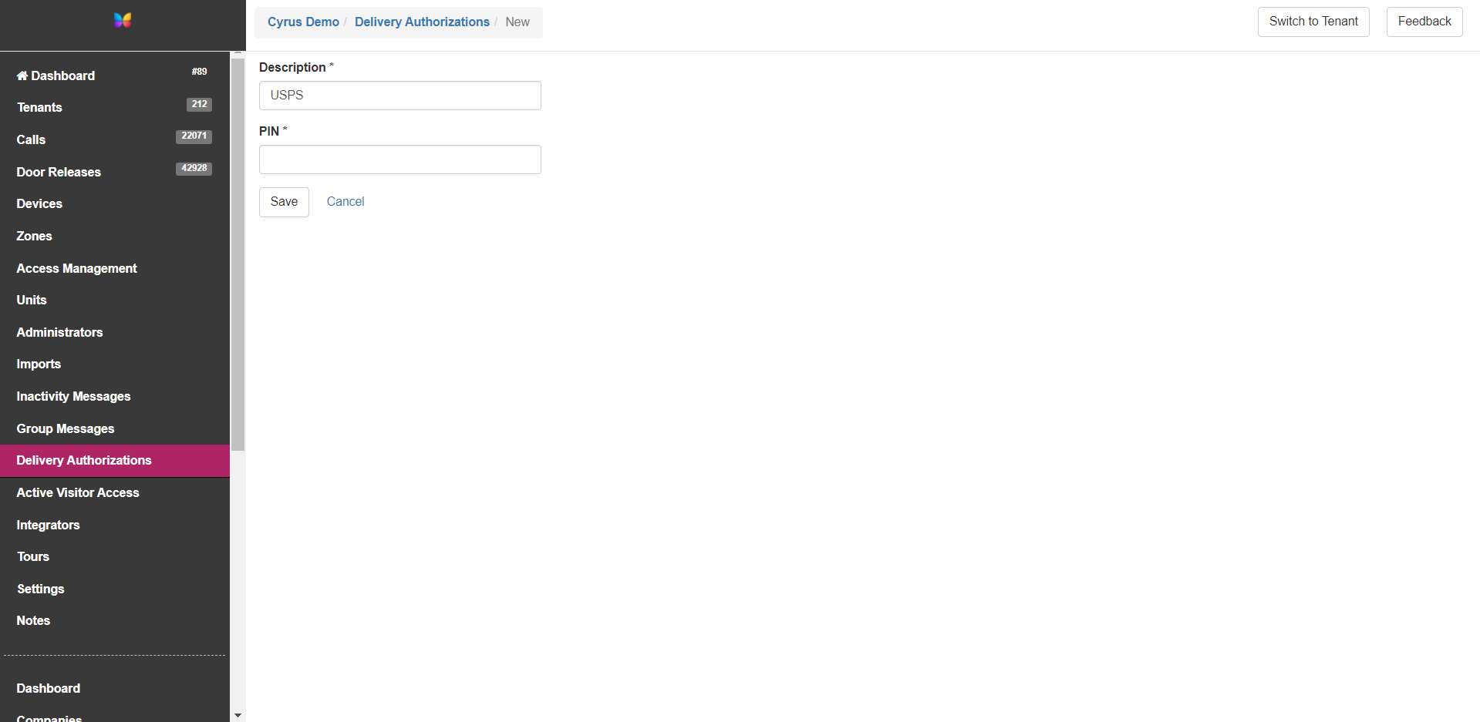Click inside the Description field showing USPS
Image resolution: width=1480 pixels, height=722 pixels.
point(399,96)
